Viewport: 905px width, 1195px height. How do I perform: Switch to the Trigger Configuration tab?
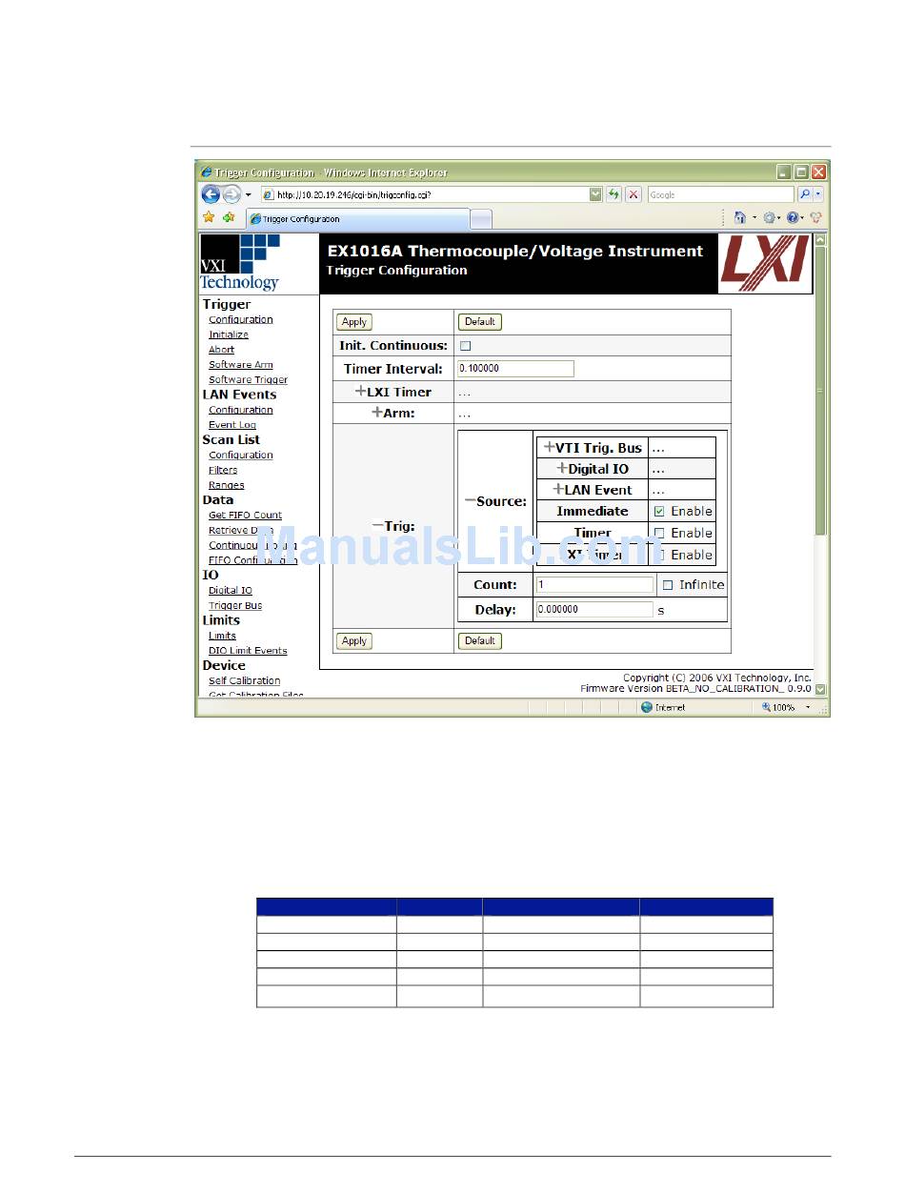click(x=357, y=219)
